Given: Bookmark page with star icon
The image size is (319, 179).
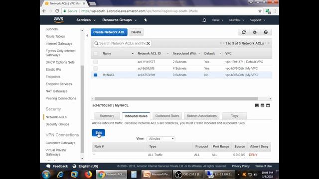Looking at the screenshot, I should coord(260,11).
